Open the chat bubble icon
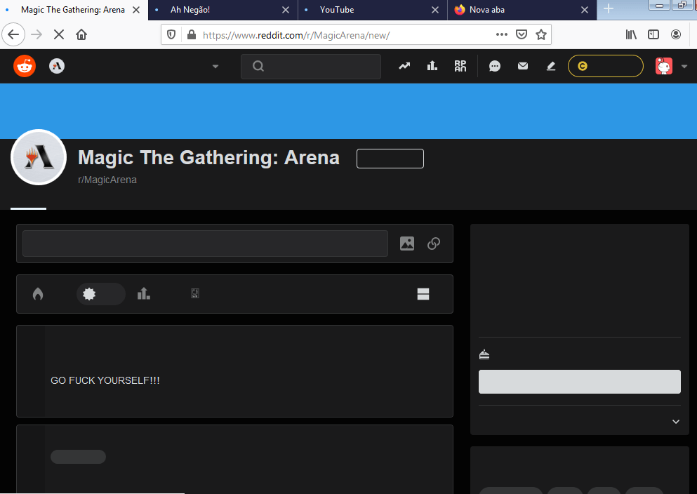 (495, 66)
